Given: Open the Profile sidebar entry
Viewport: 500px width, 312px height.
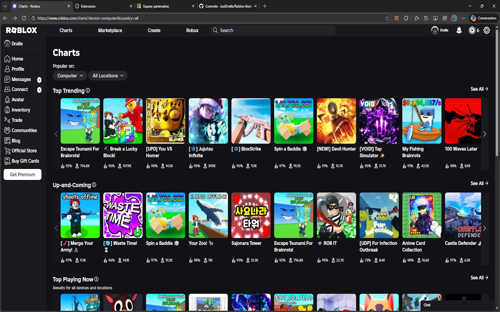Looking at the screenshot, I should [x=14, y=69].
